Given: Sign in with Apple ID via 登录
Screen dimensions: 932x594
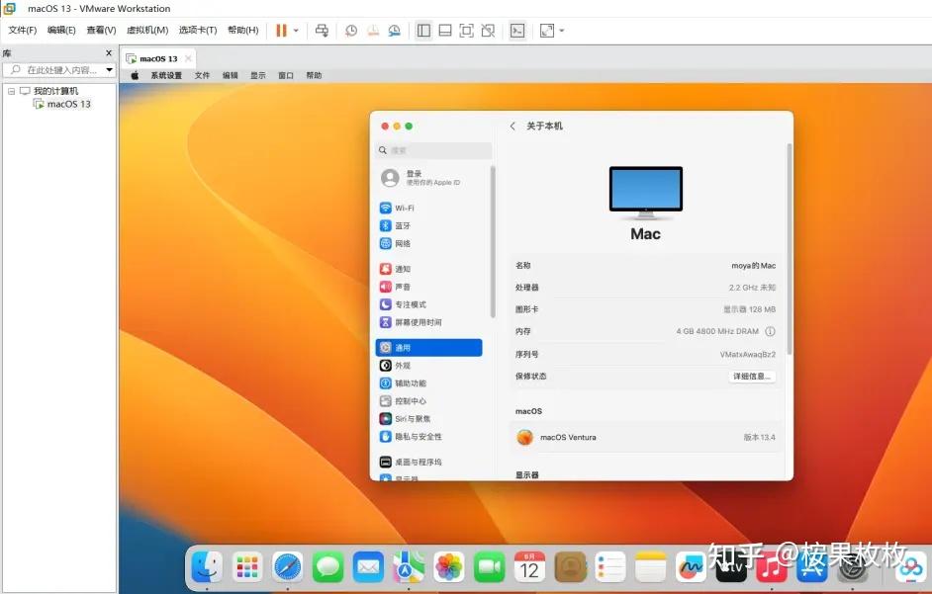Looking at the screenshot, I should pyautogui.click(x=421, y=178).
